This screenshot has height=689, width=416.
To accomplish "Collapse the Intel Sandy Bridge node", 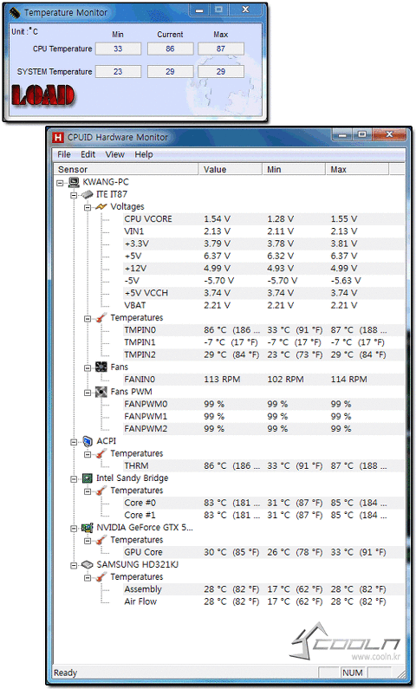I will (74, 478).
